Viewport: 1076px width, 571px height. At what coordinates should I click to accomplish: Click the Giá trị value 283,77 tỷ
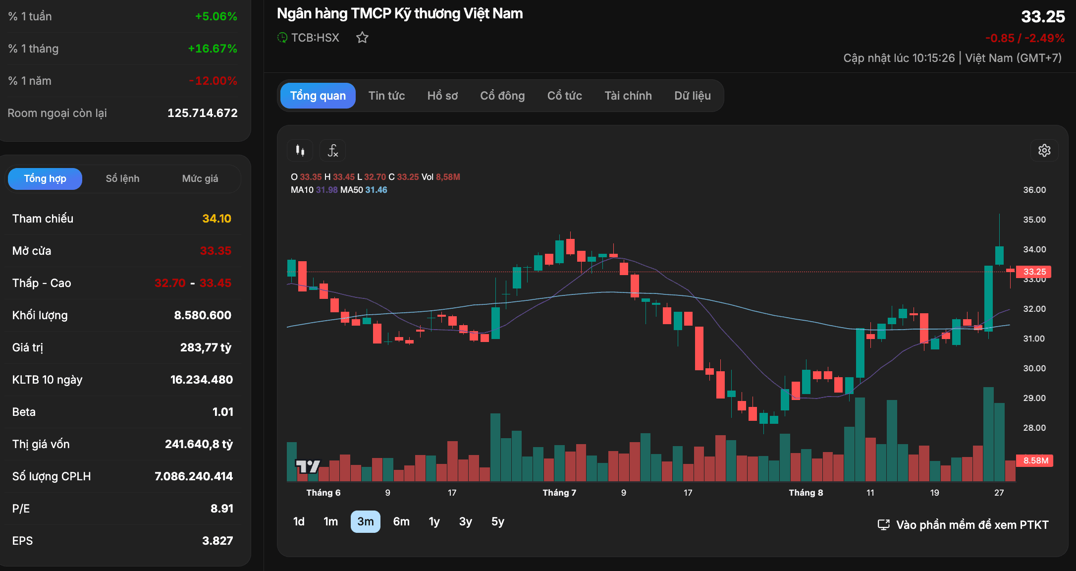click(x=206, y=347)
